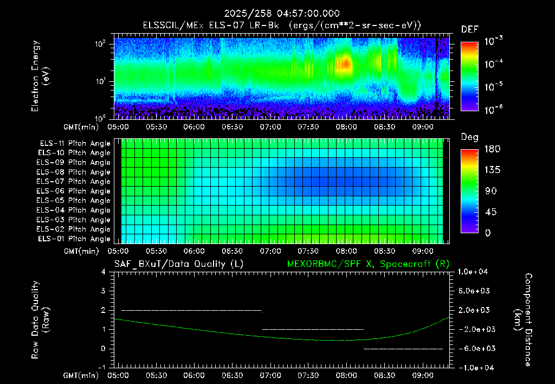This screenshot has height=384, width=555.
Task: Select the ELS-07 Pitch Angle row label
Action: [x=73, y=181]
